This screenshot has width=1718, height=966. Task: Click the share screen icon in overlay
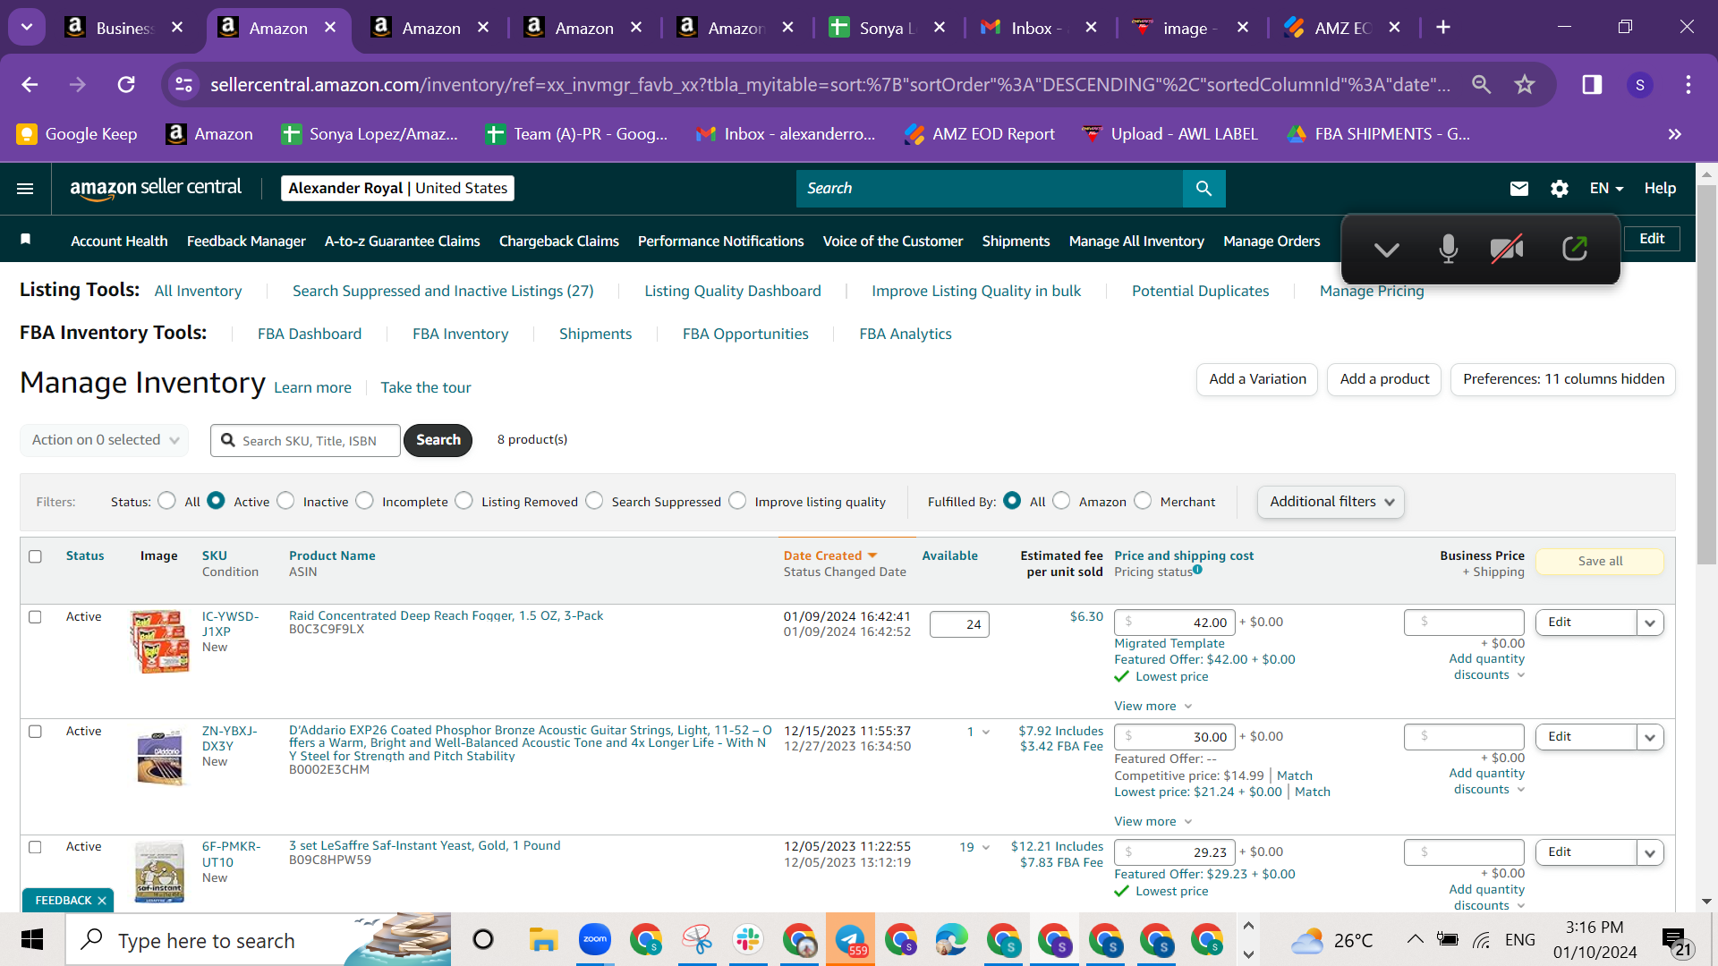(1575, 249)
